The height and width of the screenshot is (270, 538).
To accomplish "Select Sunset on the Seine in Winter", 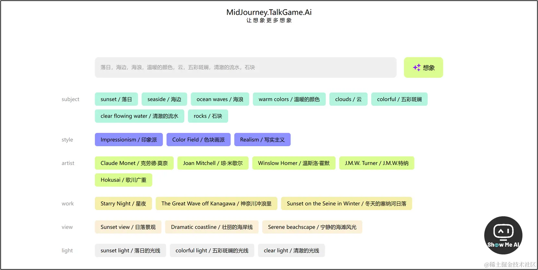I will tap(346, 204).
